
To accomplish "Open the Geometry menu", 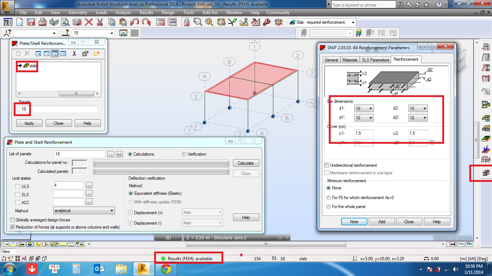I will click(x=78, y=12).
